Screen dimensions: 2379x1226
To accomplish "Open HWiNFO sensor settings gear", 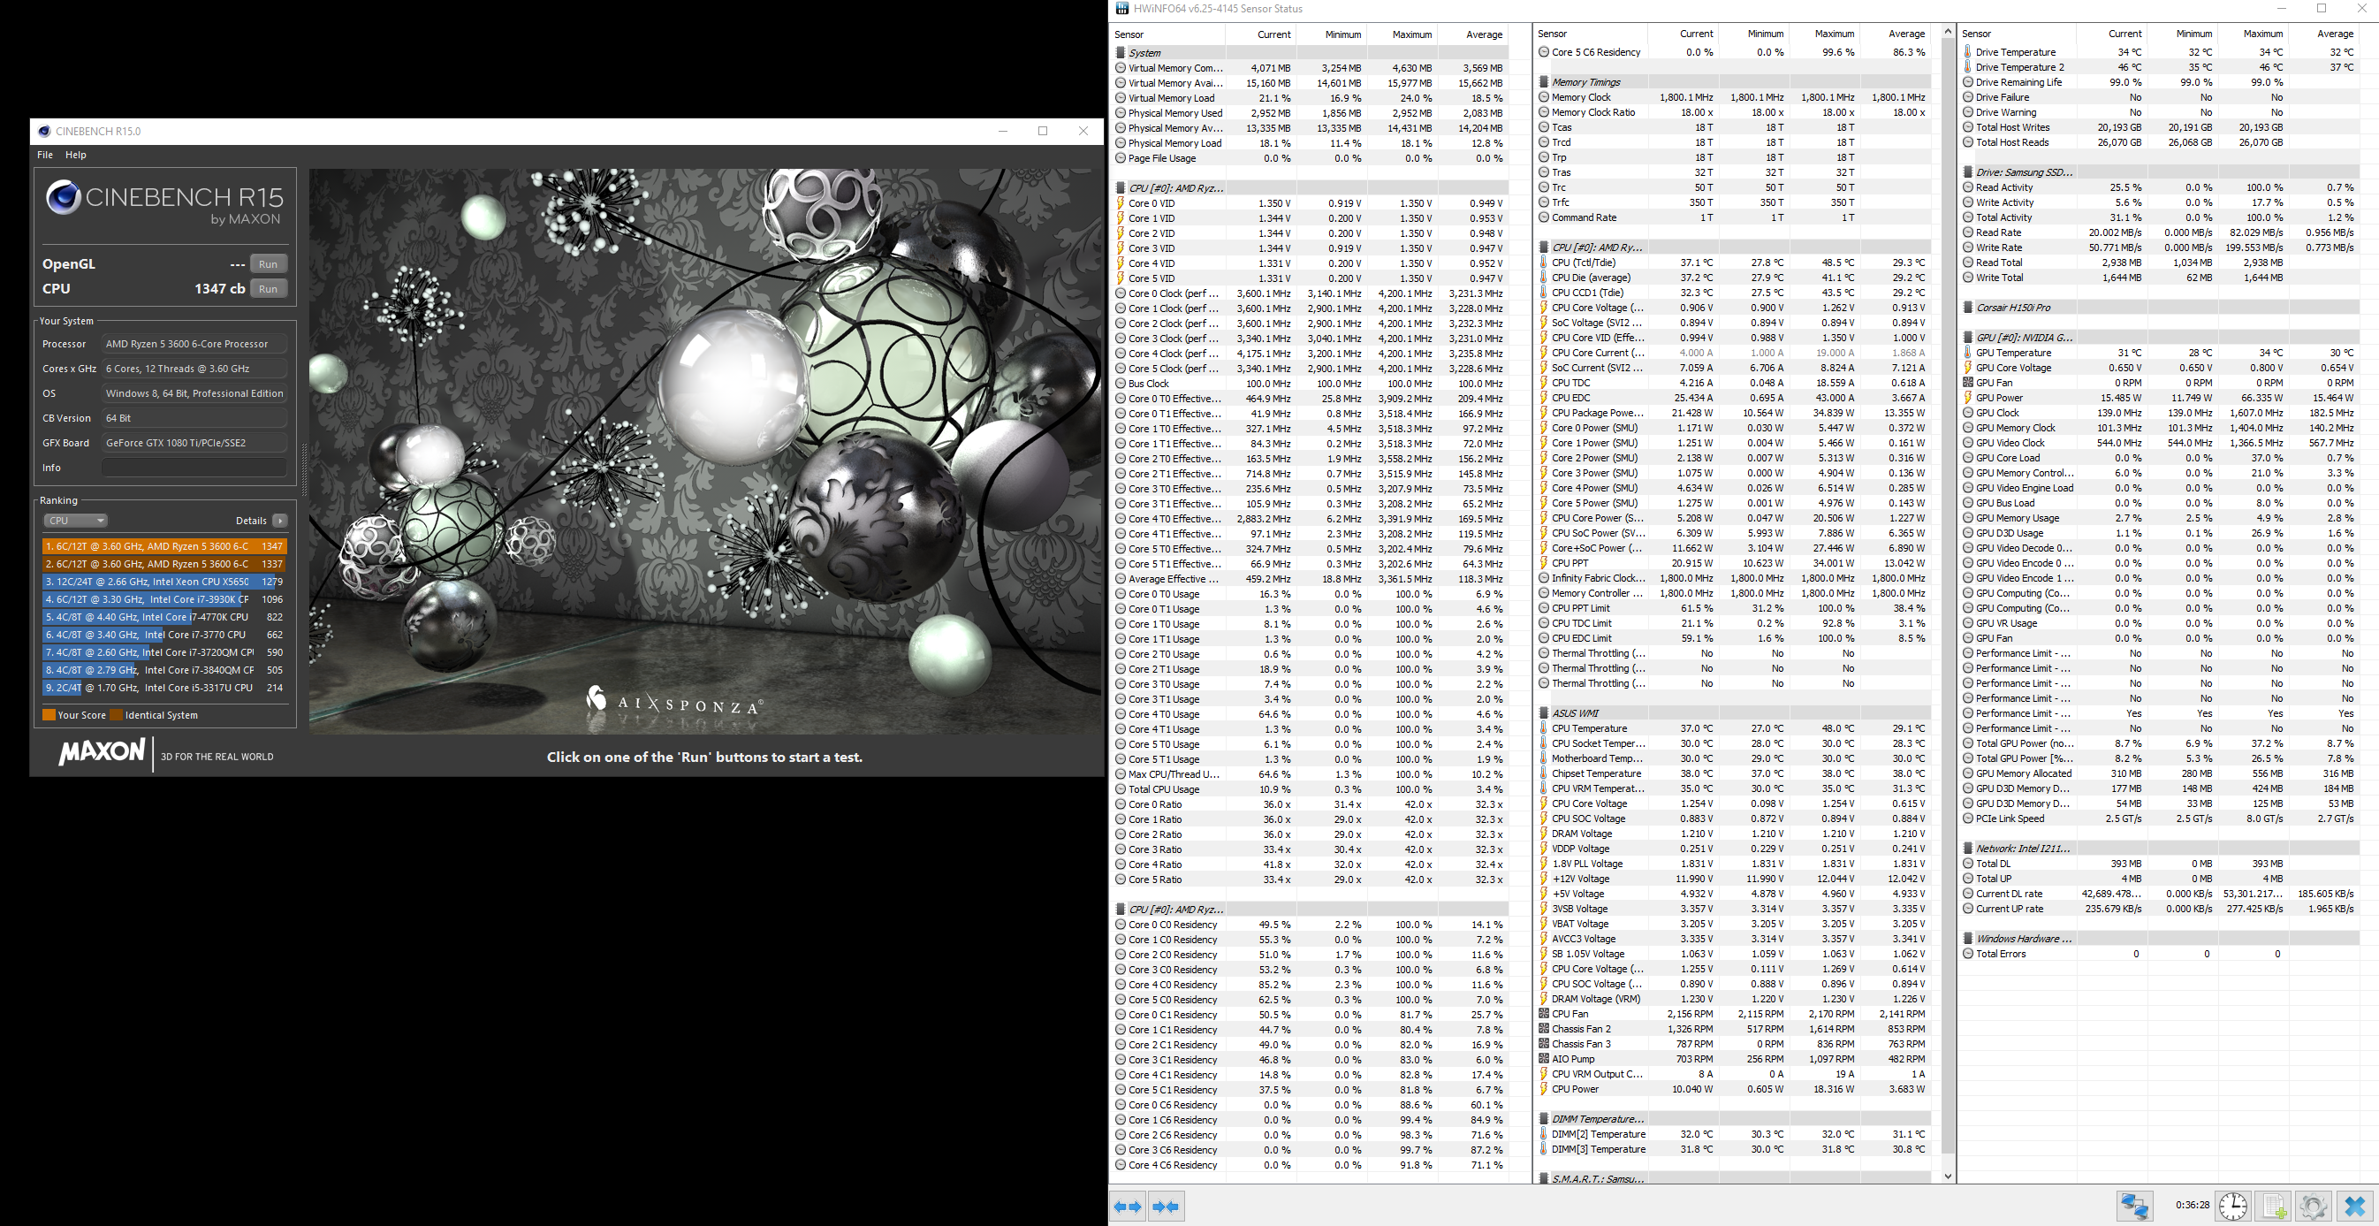I will [2313, 1206].
